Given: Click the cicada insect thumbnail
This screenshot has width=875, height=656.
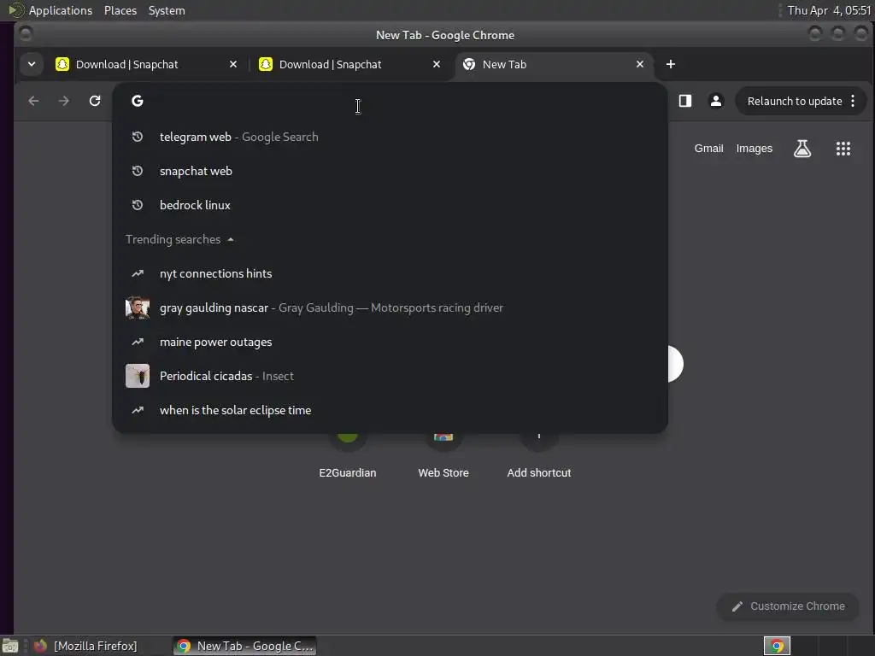Looking at the screenshot, I should 138,376.
